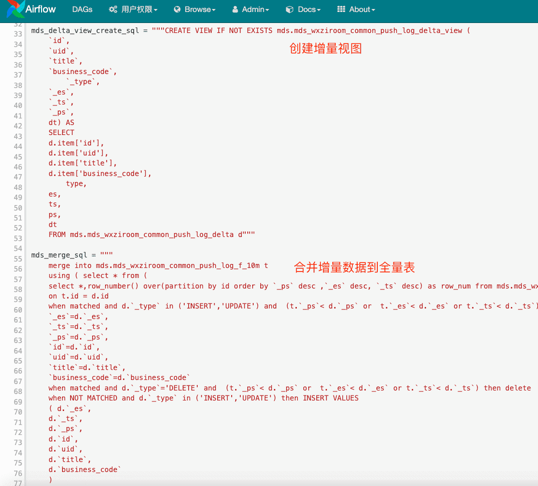Expand the Admin dropdown caret

[x=267, y=10]
